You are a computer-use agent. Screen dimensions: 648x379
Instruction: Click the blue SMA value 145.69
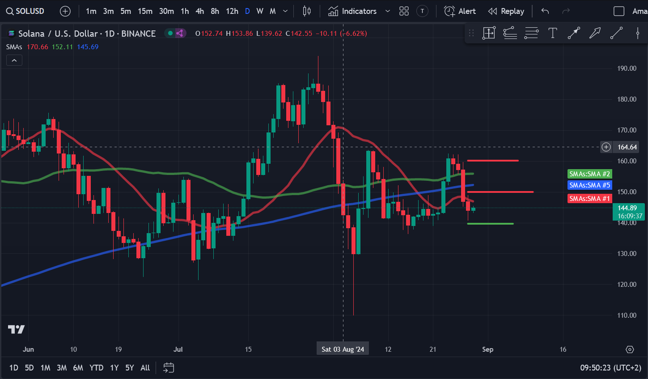[x=88, y=47]
